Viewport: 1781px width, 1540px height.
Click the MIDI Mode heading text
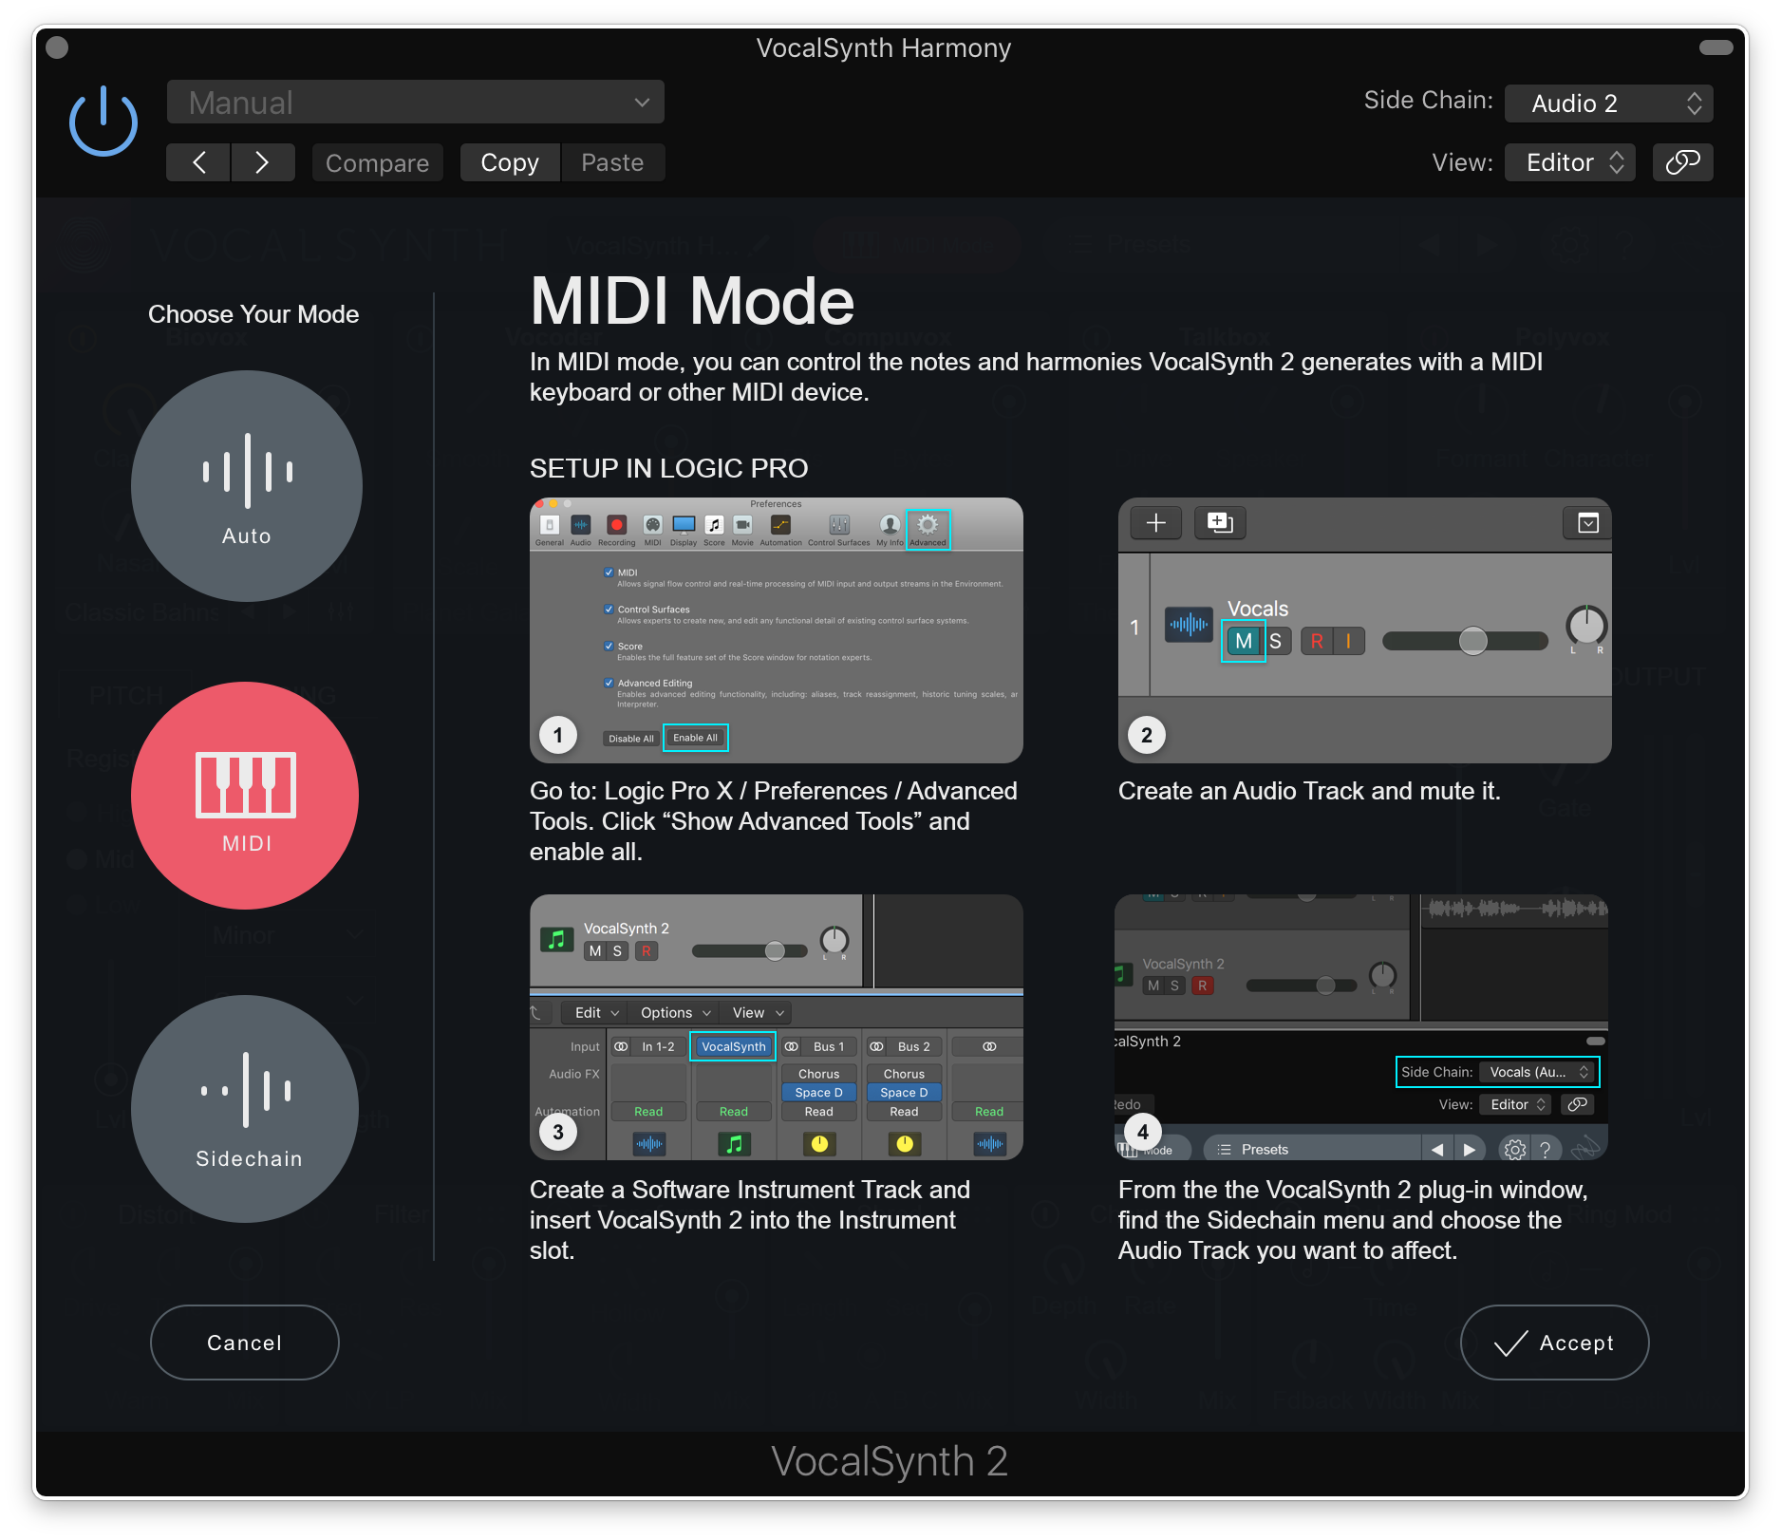click(x=692, y=302)
